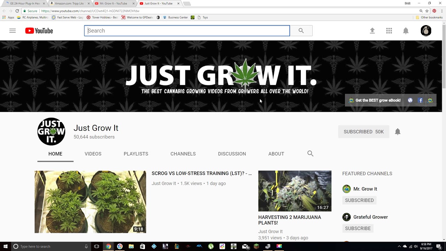Search within the Just Grow It channel
Viewport: 446px width, 251px height.
(x=310, y=153)
